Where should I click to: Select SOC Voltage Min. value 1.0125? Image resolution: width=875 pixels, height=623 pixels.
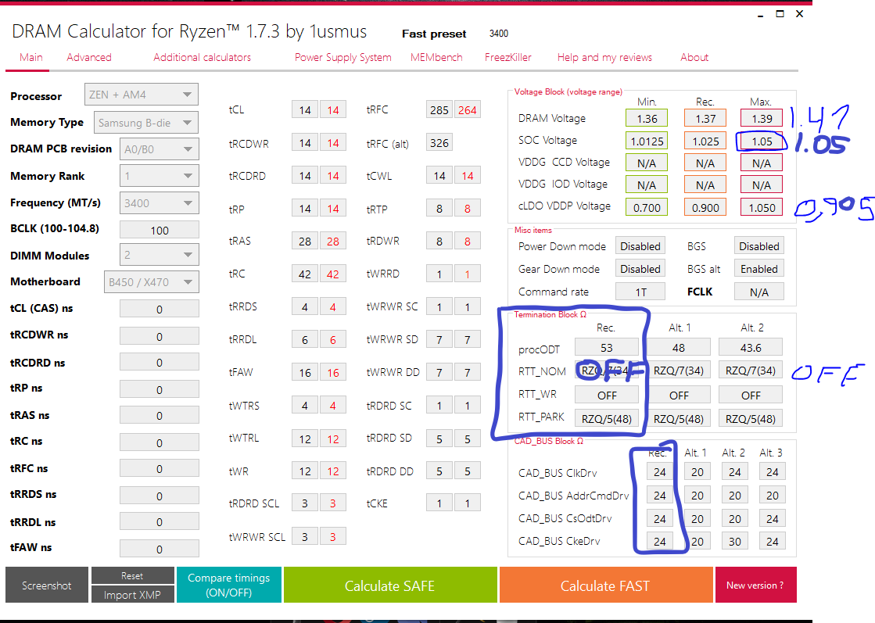[x=647, y=141]
